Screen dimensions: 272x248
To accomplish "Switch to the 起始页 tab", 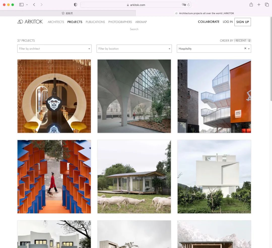I will (x=67, y=13).
